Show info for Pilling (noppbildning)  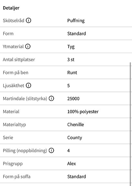51,150
